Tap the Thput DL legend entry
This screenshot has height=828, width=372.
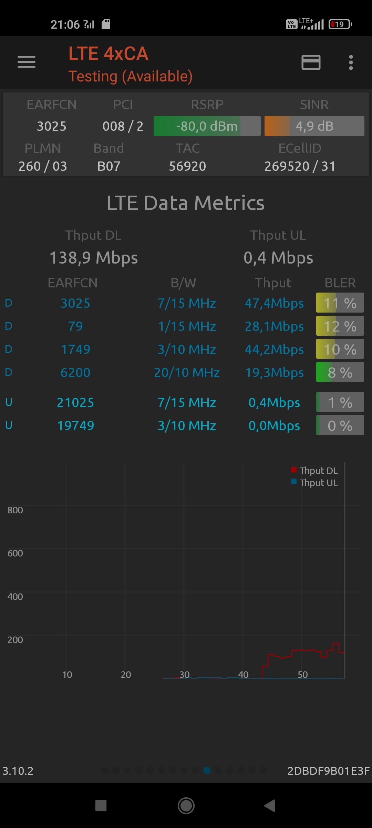point(315,471)
